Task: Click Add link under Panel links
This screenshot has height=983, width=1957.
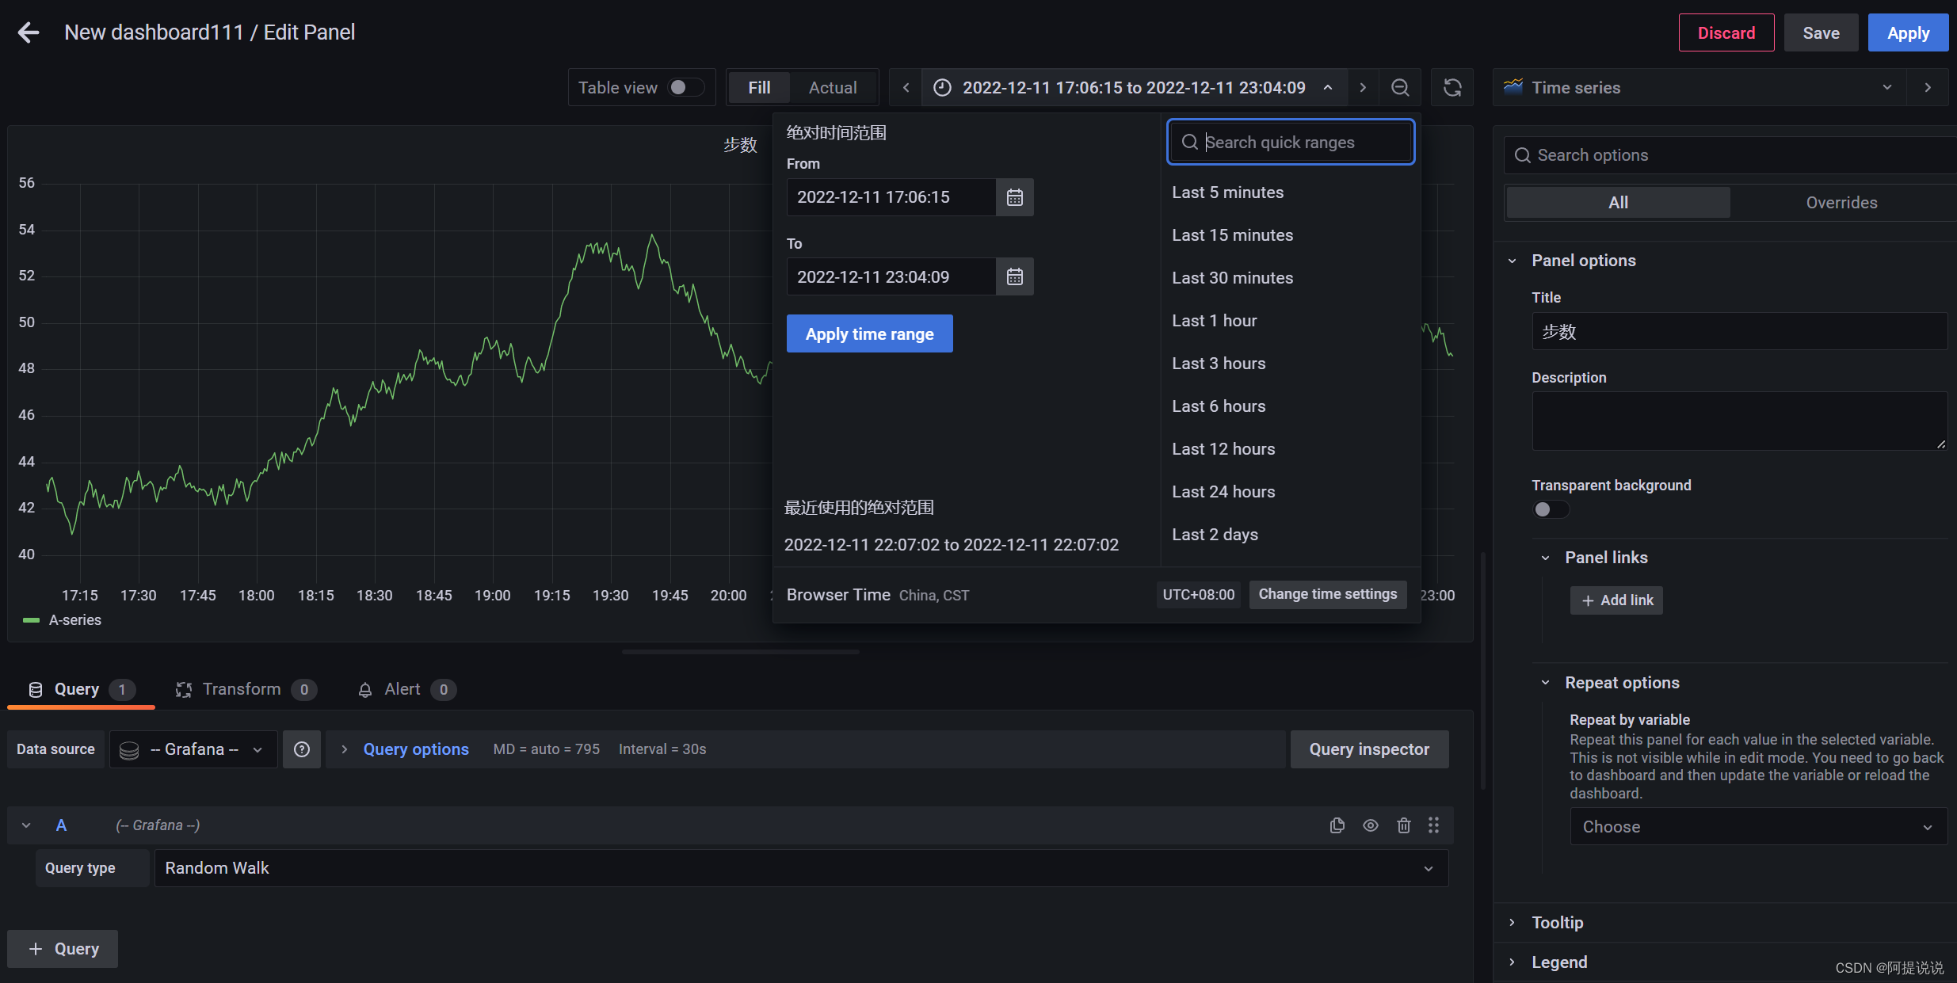Action: (x=1616, y=600)
